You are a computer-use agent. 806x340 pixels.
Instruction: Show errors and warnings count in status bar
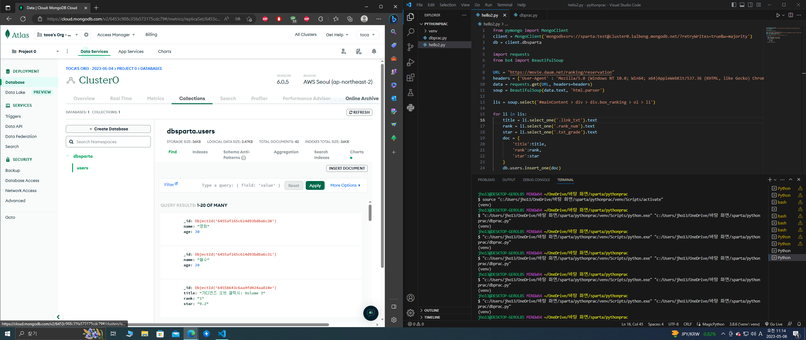coord(416,324)
